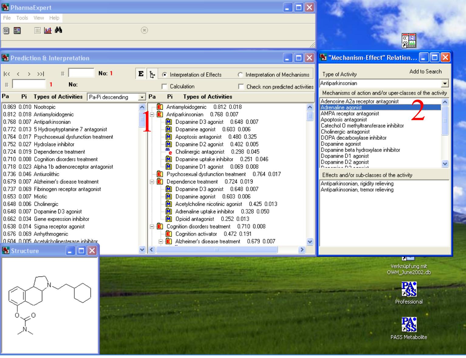Click E icon beside Cognition activator
Screen dimensions: 466x358
click(169, 234)
